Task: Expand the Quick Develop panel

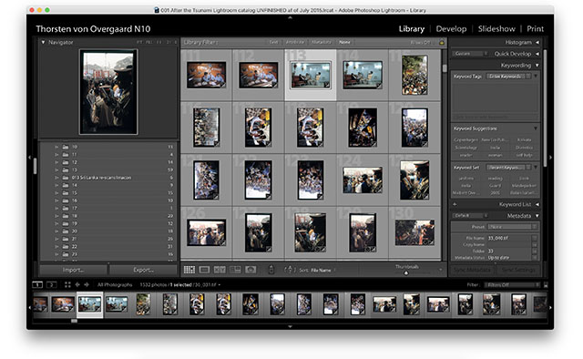Action: point(537,54)
